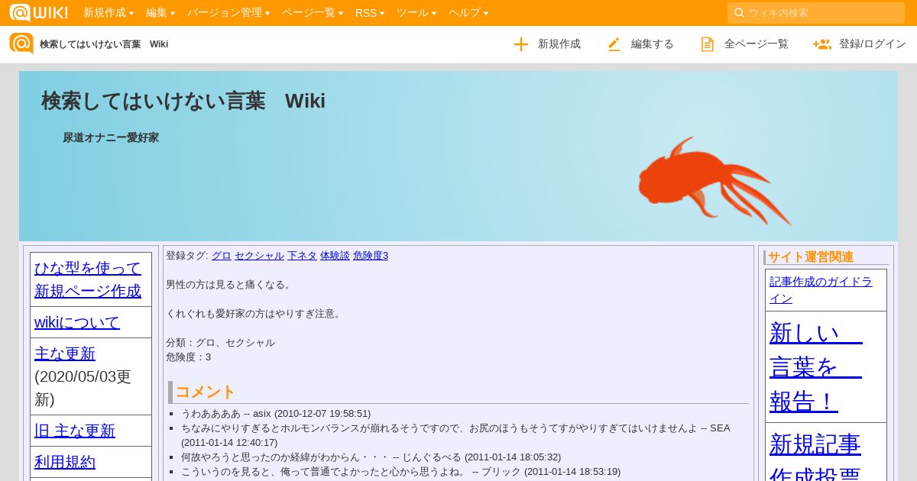The height and width of the screenshot is (481, 917).
Task: Open ひな型を使って新規ページ作成 in sidebar
Action: 88,279
